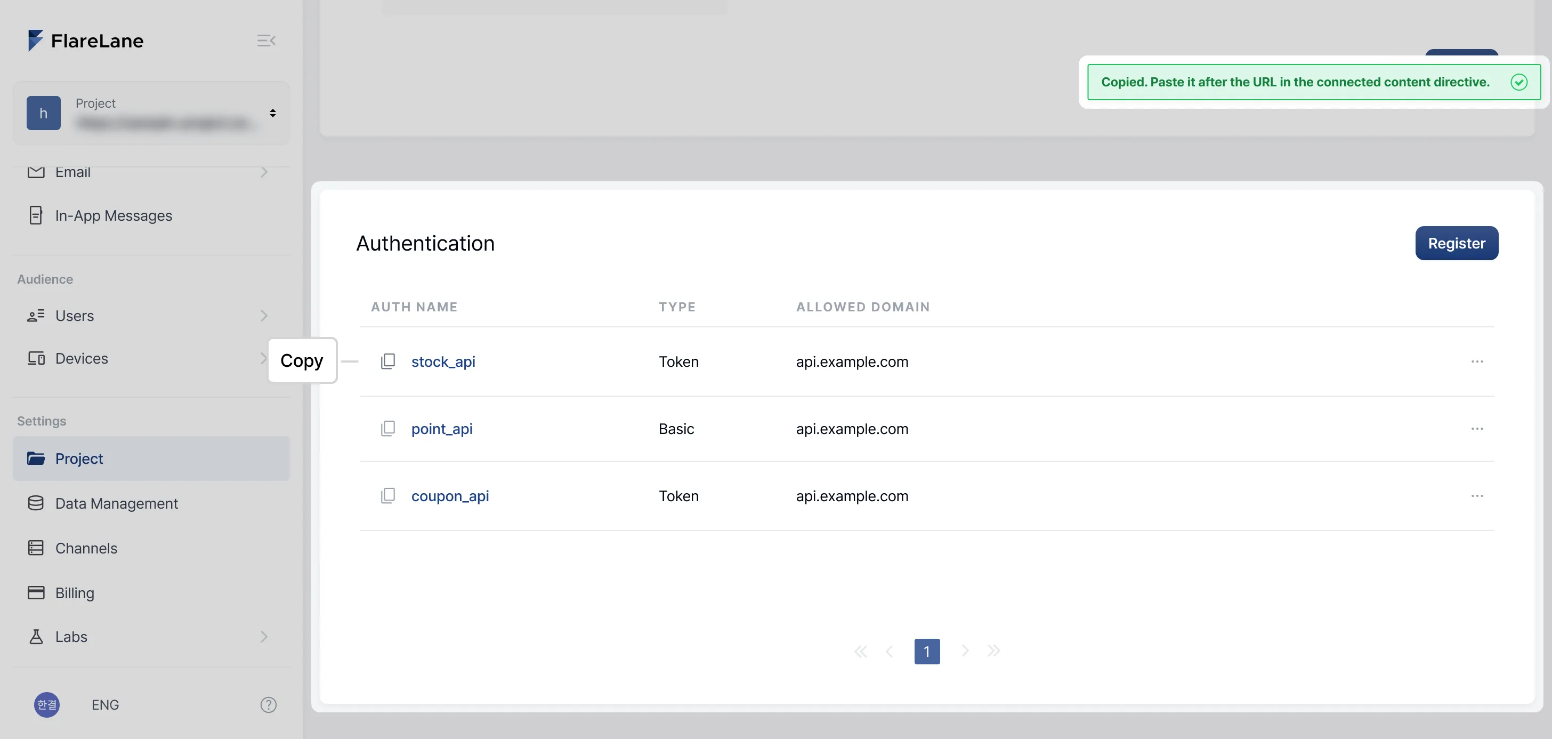Open the coupon_api link
The image size is (1552, 739).
pyautogui.click(x=450, y=496)
